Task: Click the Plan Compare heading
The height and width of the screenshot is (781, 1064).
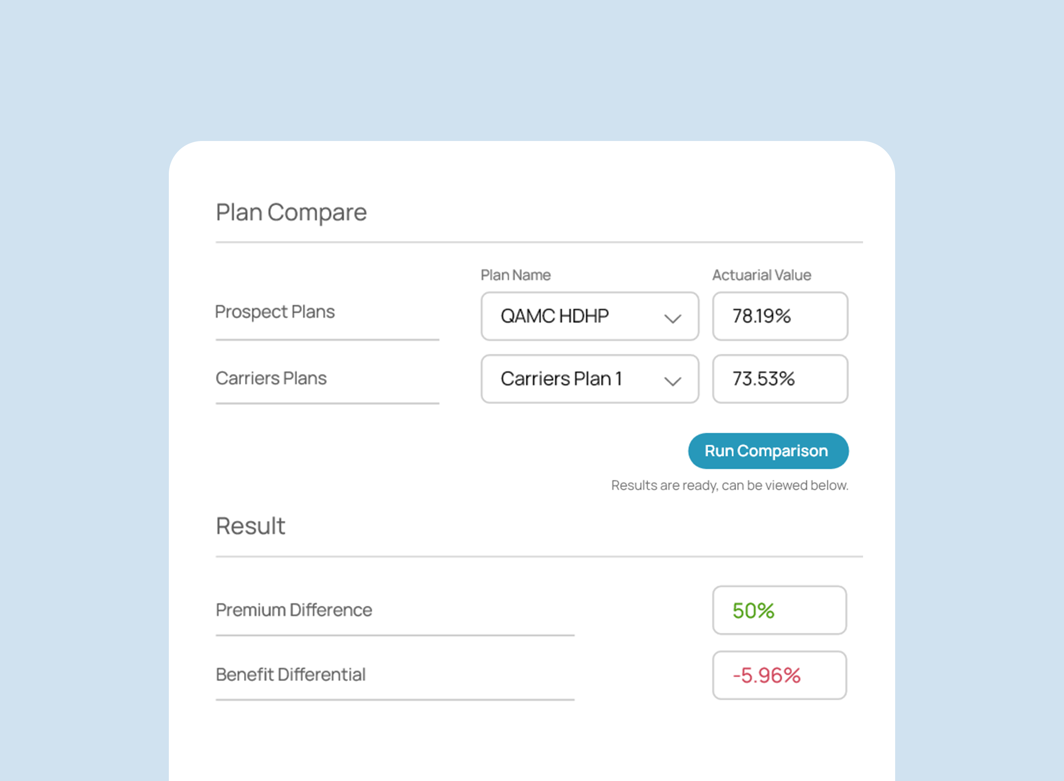Action: click(x=291, y=213)
